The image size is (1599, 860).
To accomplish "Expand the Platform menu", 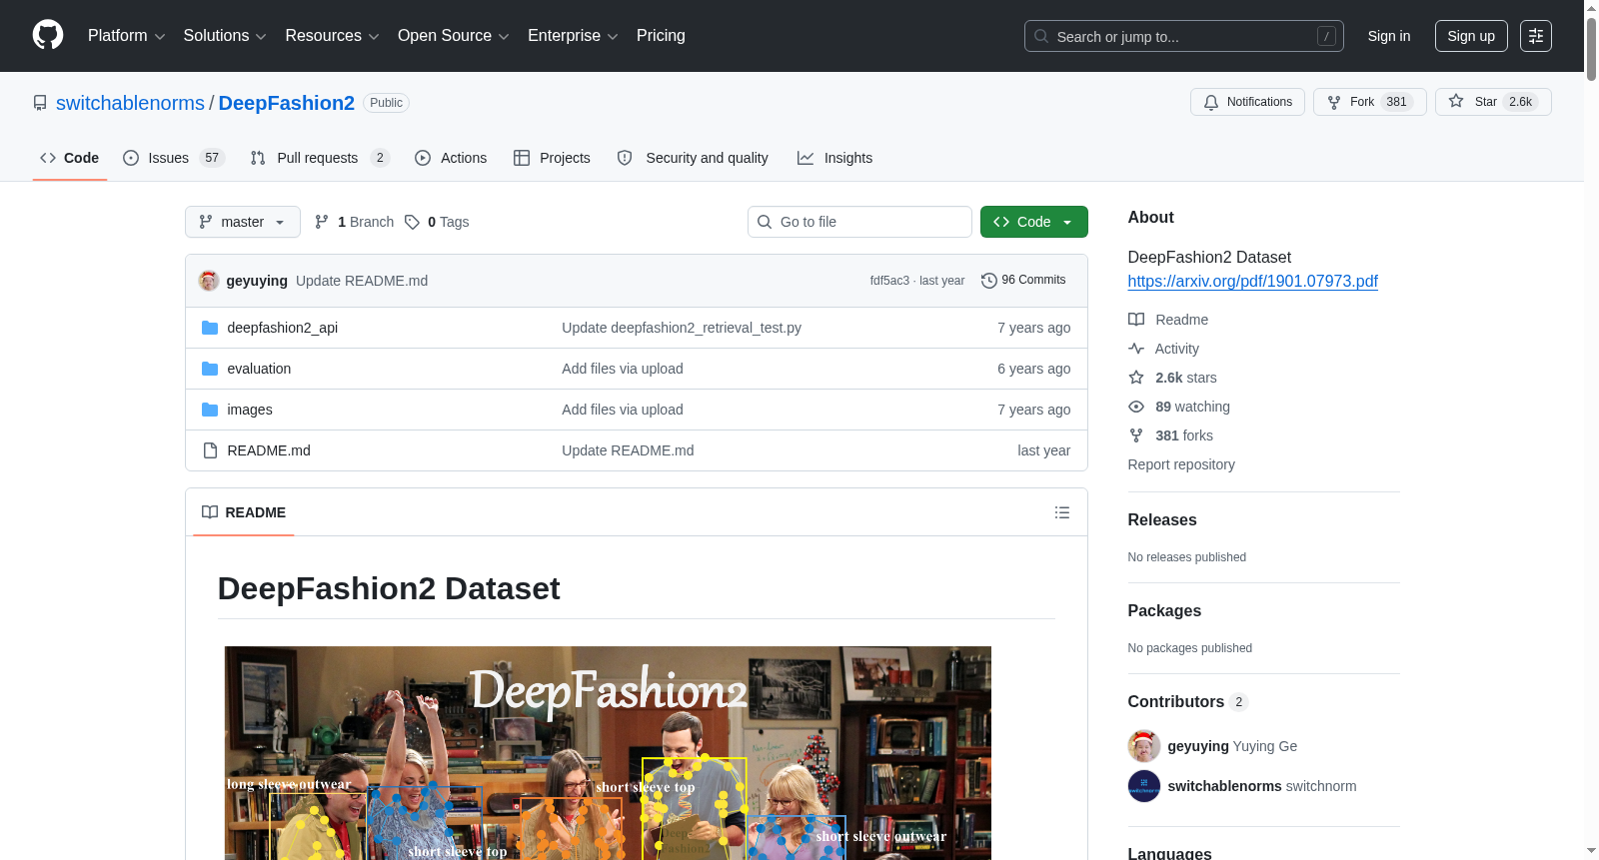I will click(126, 36).
